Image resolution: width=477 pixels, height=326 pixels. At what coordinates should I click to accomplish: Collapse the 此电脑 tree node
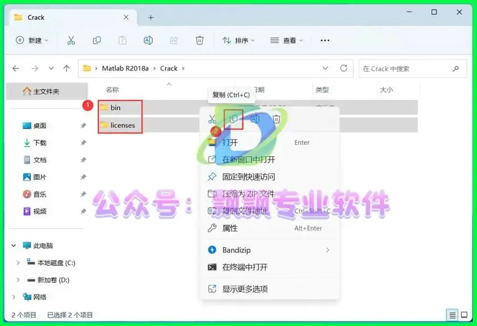click(14, 245)
